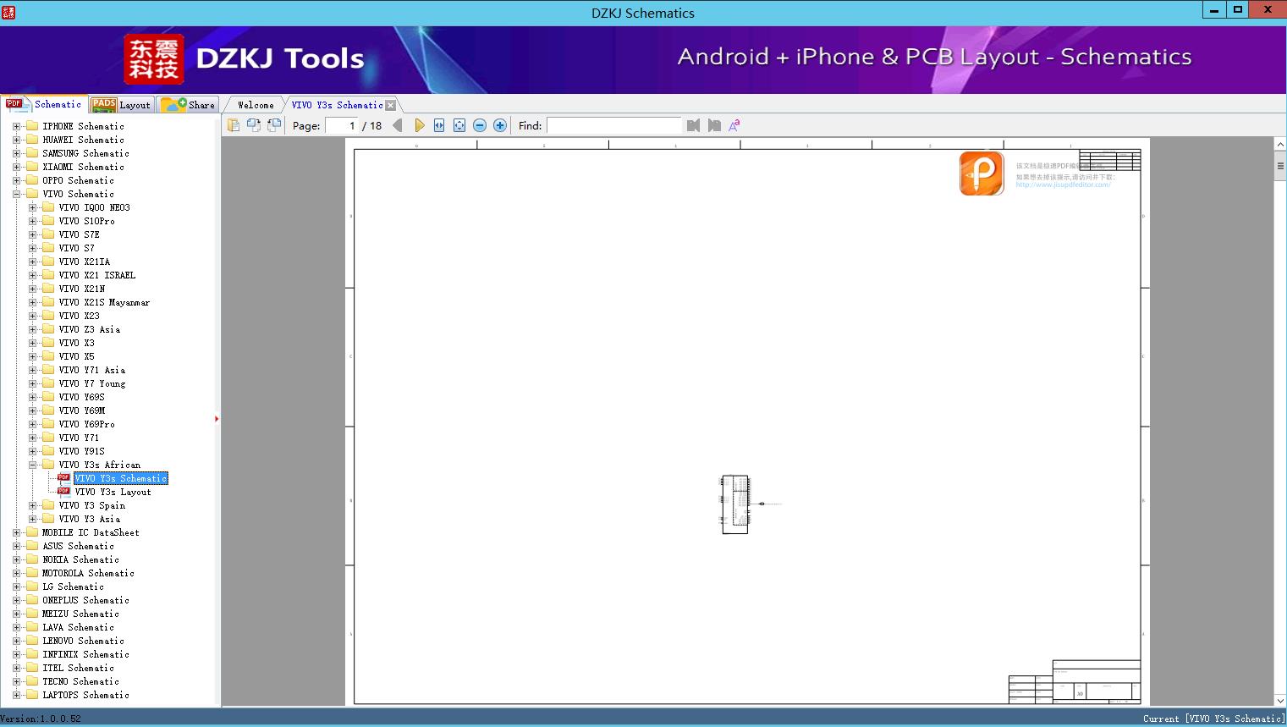Viewport: 1287px width, 727px height.
Task: Click the page number input field
Action: [342, 125]
